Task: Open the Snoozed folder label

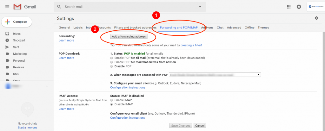Action: [19, 40]
